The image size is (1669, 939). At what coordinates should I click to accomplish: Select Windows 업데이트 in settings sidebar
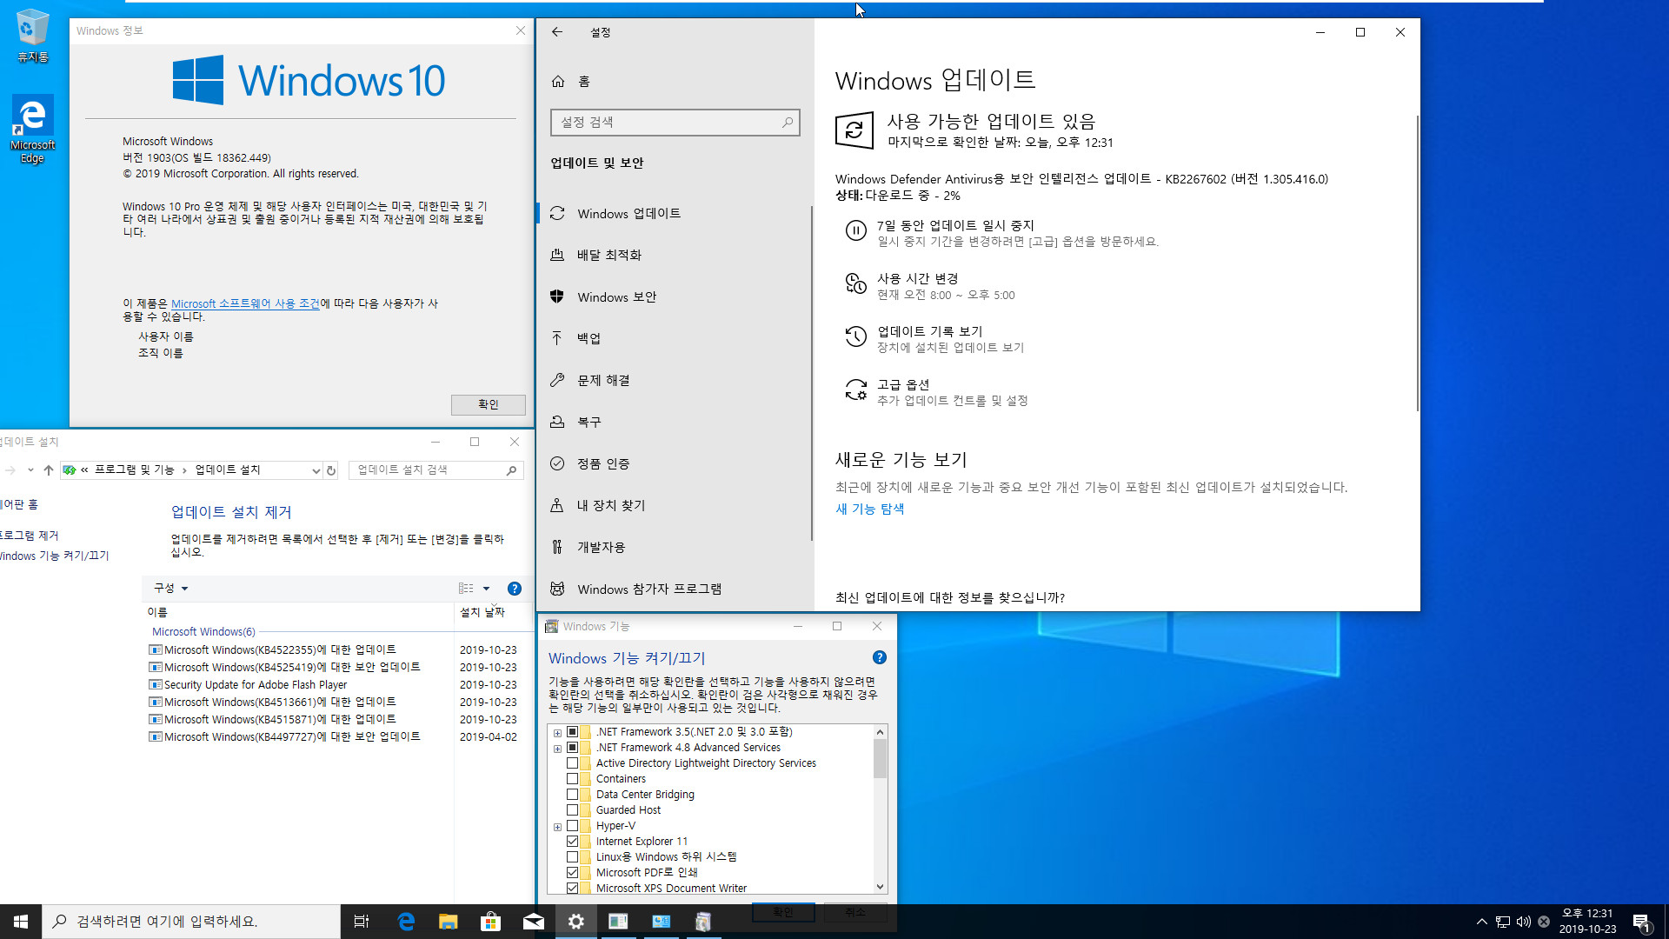point(674,213)
